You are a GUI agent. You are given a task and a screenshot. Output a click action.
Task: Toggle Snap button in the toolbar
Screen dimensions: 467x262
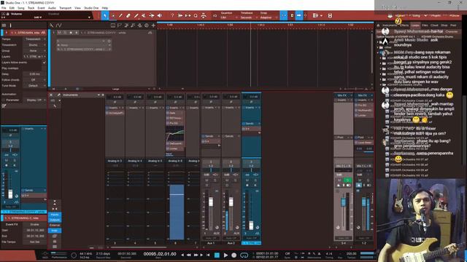(x=284, y=15)
